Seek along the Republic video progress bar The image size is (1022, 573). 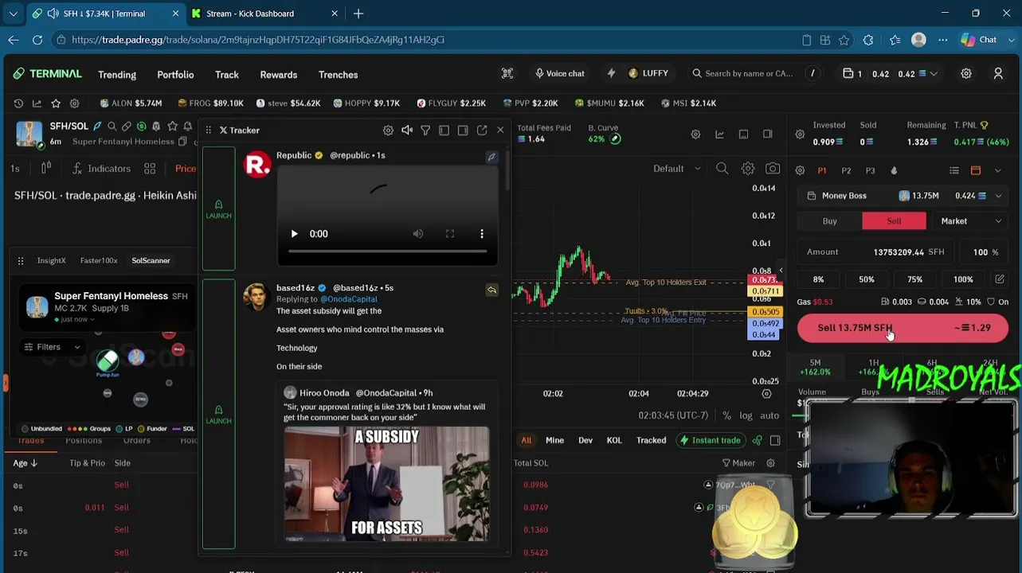coord(387,251)
